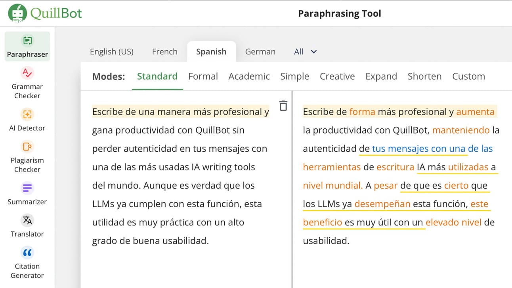This screenshot has height=288, width=512.
Task: Click inside the input text area
Action: click(x=180, y=176)
